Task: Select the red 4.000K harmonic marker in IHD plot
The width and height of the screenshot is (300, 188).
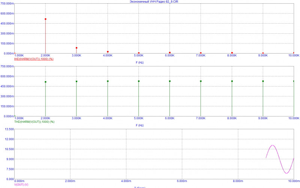Action: point(108,52)
